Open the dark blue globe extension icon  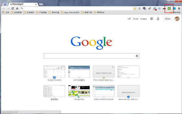coord(144,9)
